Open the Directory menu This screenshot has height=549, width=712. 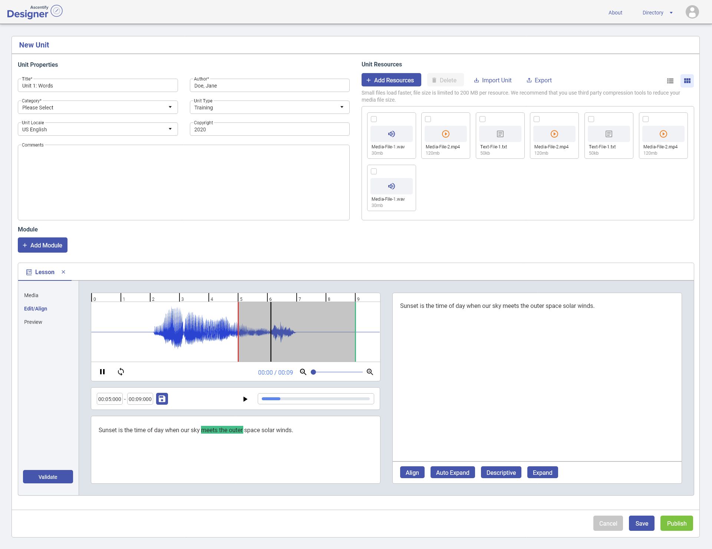tap(657, 13)
